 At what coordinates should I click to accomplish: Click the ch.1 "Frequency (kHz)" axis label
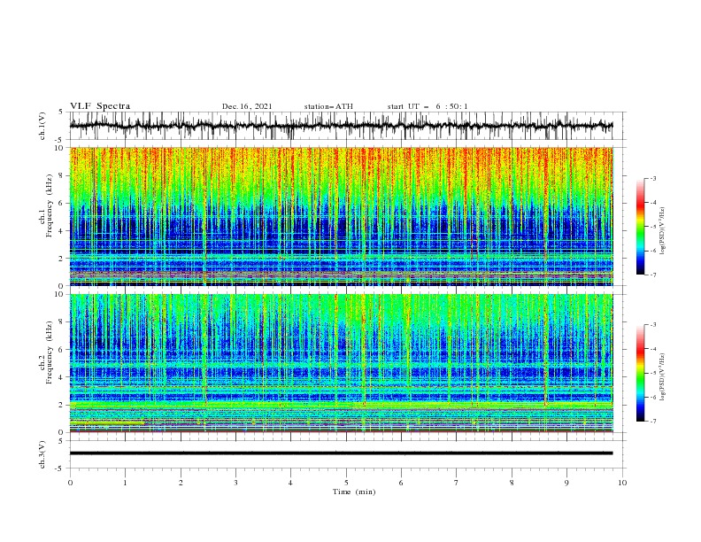pyautogui.click(x=50, y=205)
